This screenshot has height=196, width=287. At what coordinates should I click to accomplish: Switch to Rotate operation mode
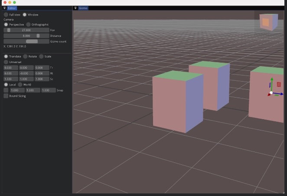pyautogui.click(x=25, y=57)
